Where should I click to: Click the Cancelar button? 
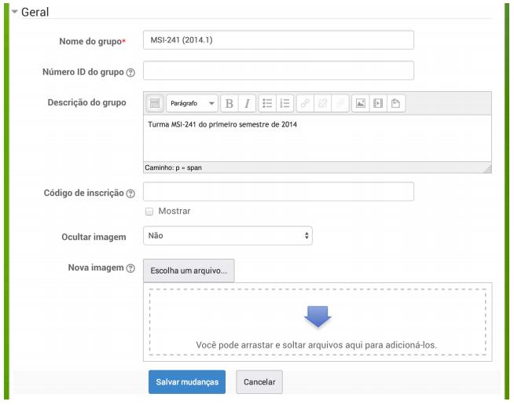259,381
